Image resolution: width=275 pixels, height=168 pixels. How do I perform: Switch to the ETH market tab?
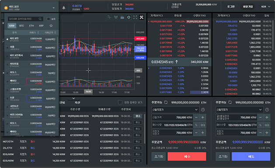(x=31, y=26)
